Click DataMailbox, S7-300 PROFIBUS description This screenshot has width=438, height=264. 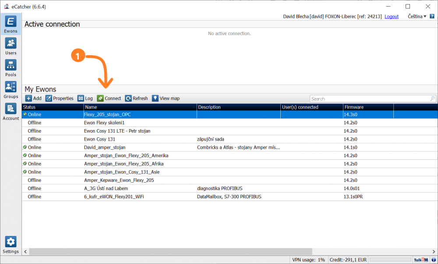[x=230, y=197]
